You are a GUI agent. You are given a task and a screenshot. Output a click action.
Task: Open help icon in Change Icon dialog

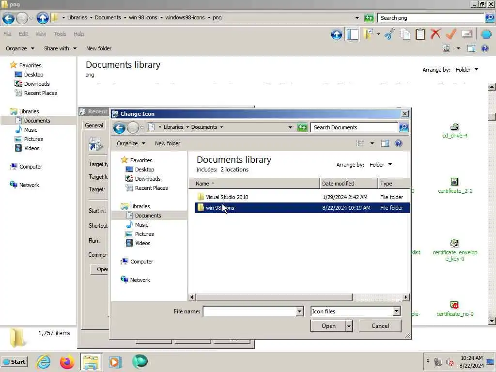[x=399, y=143]
